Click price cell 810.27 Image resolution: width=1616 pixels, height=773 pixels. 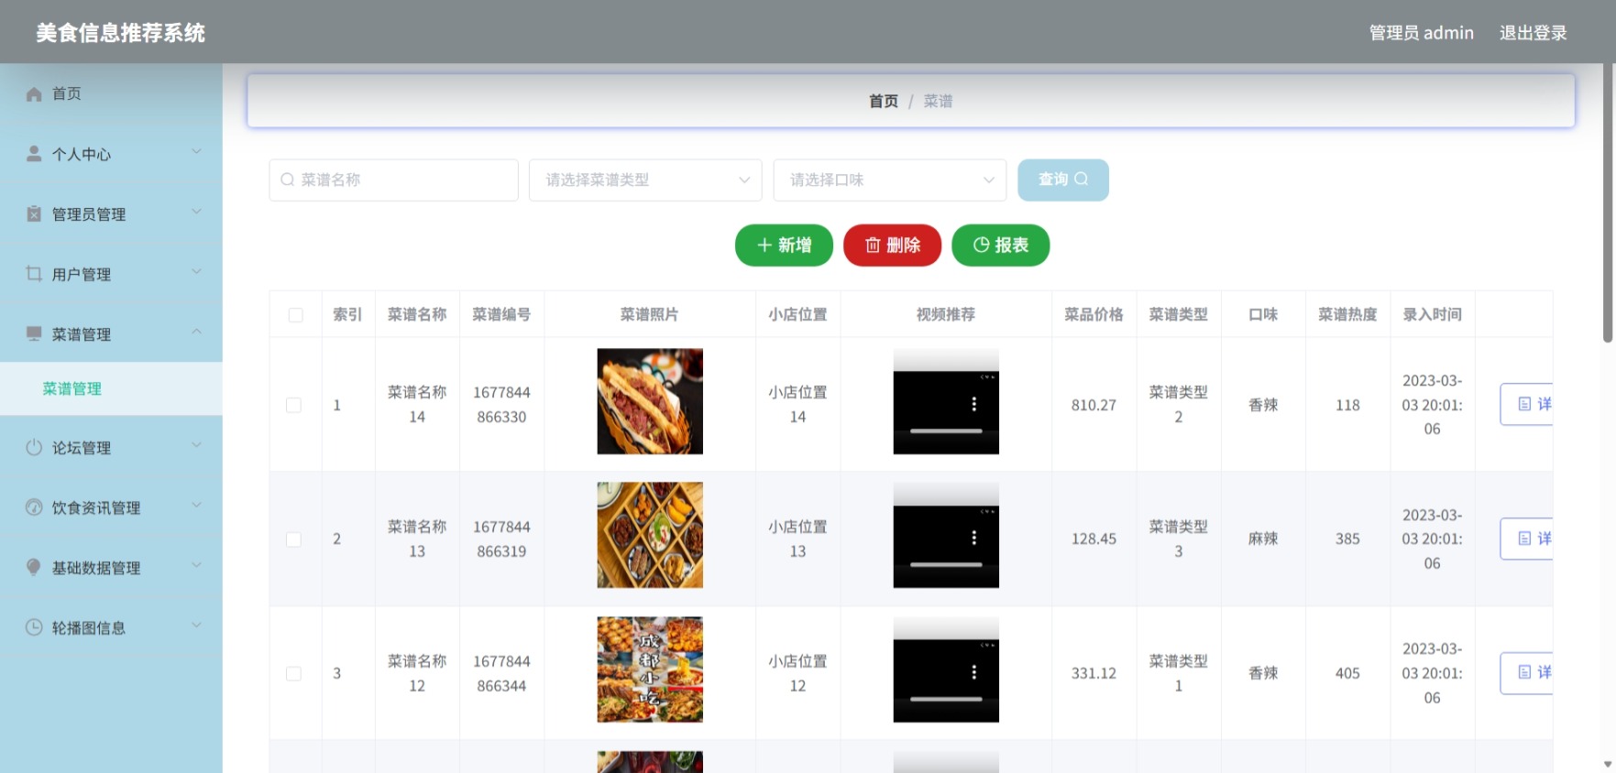[1094, 405]
